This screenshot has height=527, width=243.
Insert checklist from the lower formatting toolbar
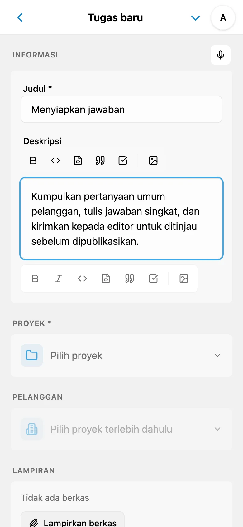click(x=153, y=278)
